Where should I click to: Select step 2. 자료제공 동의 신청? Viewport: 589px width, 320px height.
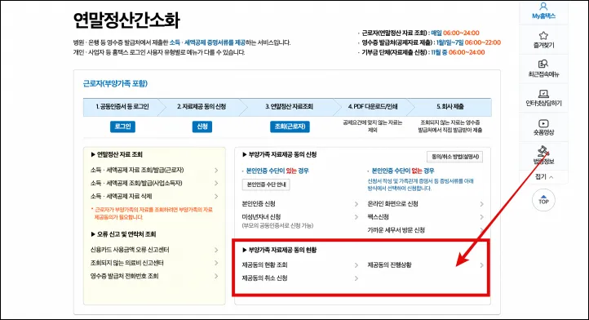coord(201,107)
